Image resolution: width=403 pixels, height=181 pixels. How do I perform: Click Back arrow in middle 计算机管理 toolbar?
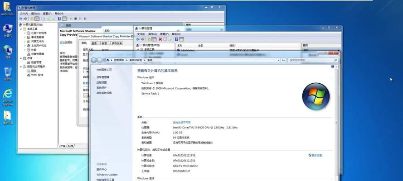(x=138, y=39)
